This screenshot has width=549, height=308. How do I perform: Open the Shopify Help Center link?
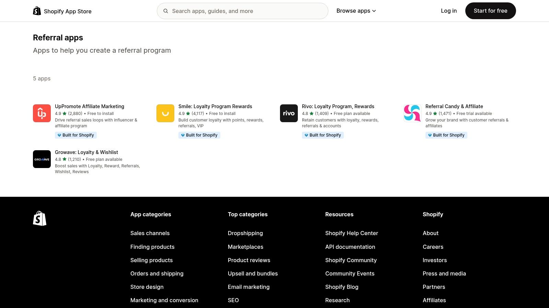tap(351, 233)
